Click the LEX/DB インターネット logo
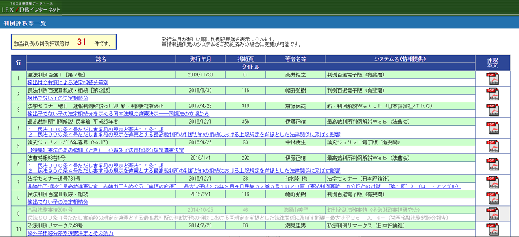Viewport: 519px width, 237px height. [30, 8]
